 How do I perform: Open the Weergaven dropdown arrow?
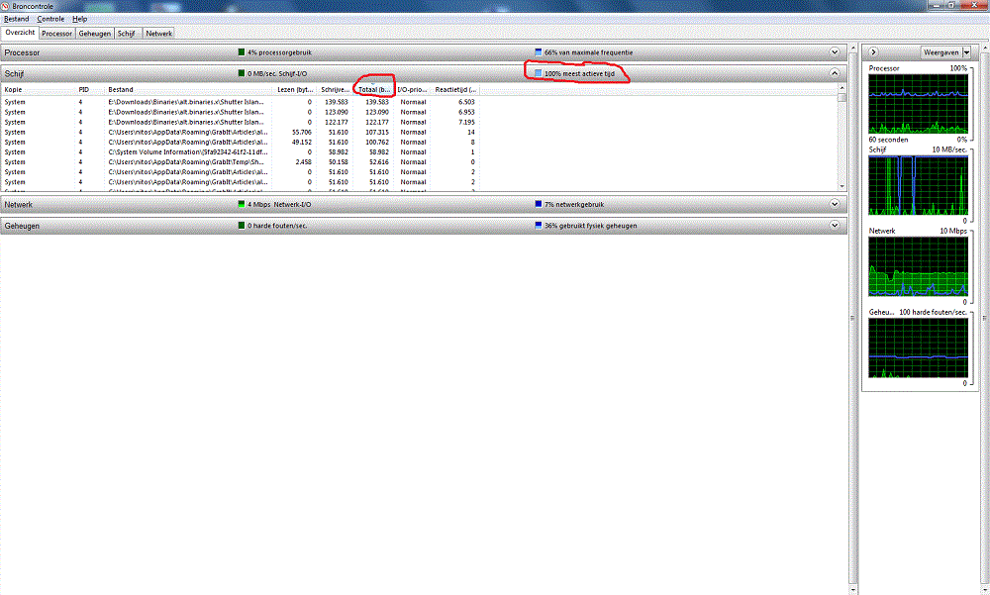(965, 51)
